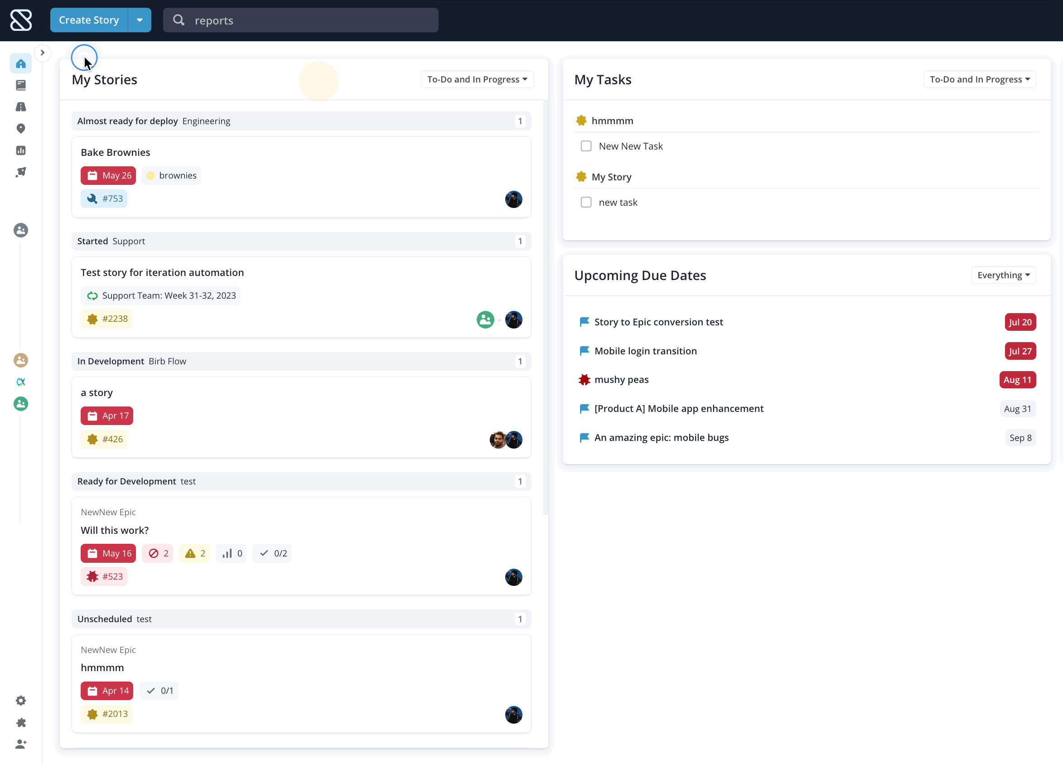
Task: Open Settings gear icon in sidebar
Action: point(21,700)
